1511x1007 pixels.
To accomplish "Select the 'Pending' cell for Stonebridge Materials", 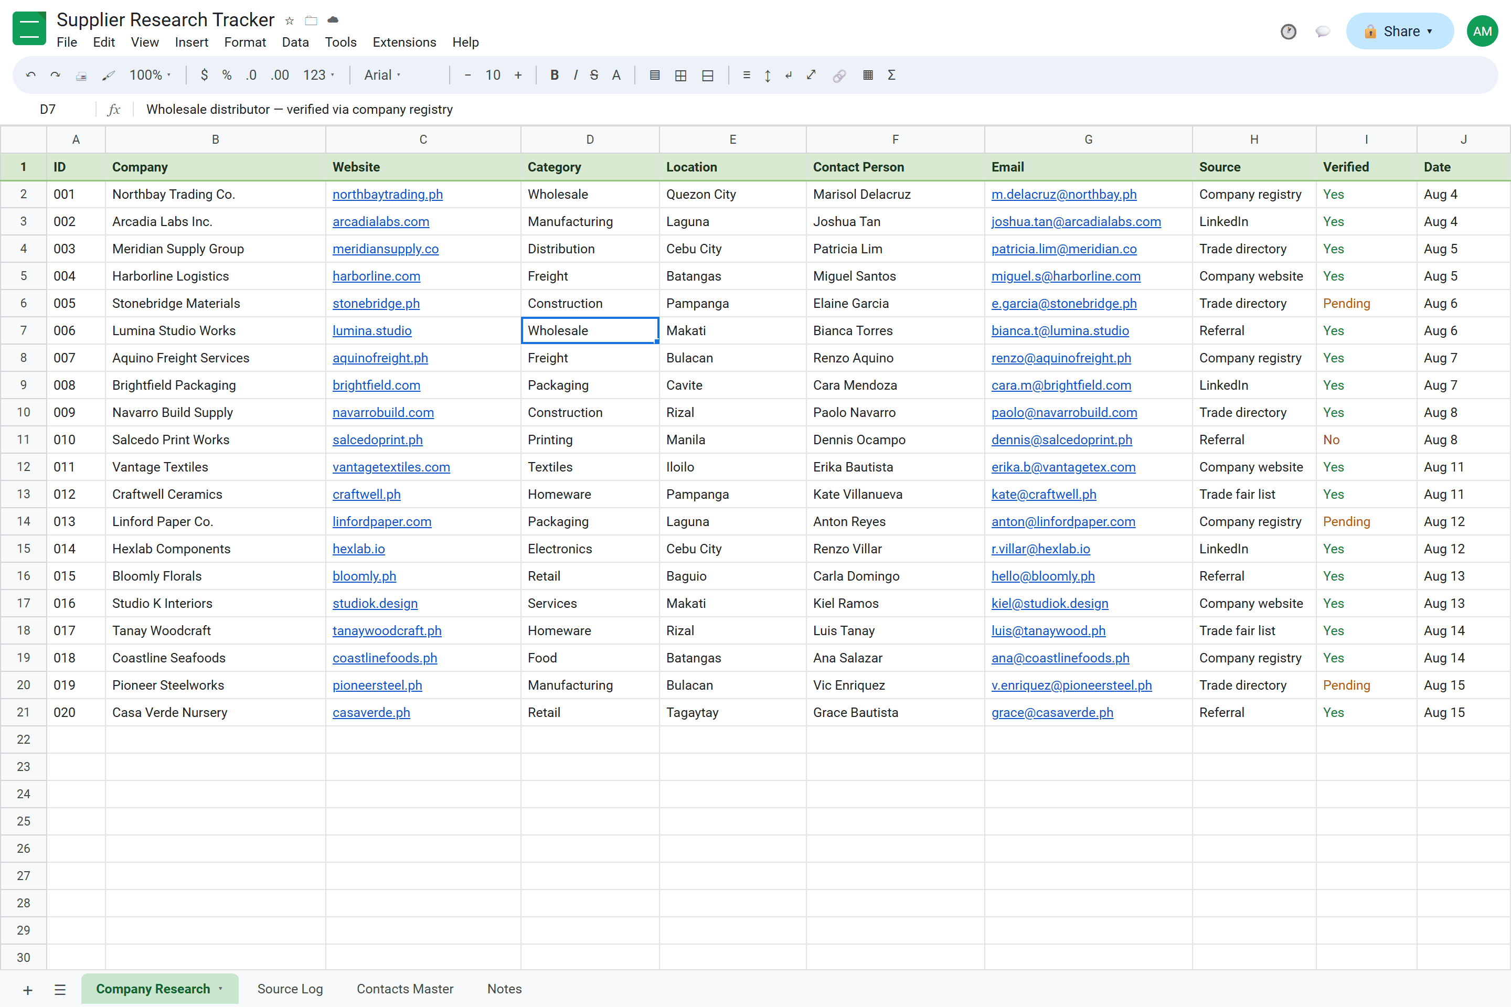I will [1366, 303].
